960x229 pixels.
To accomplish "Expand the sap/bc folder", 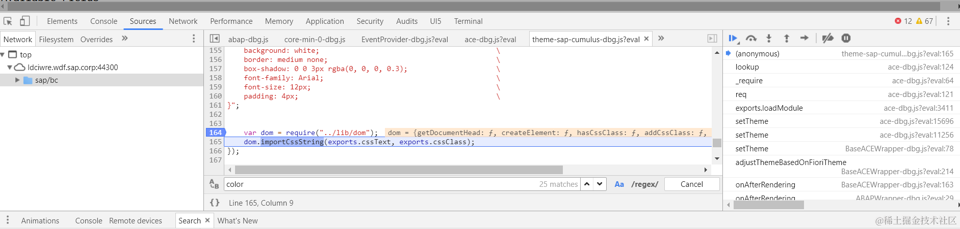I will tap(18, 80).
